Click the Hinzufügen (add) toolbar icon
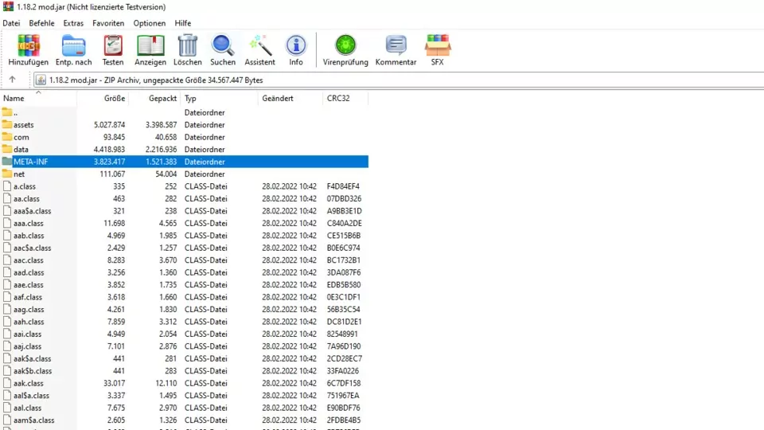Image resolution: width=764 pixels, height=430 pixels. pyautogui.click(x=29, y=49)
